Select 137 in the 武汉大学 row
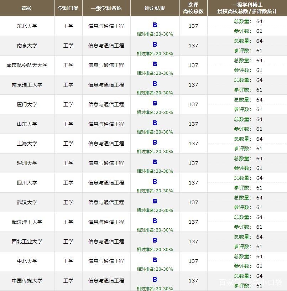Screen dimensions: 287x291 (x=193, y=202)
